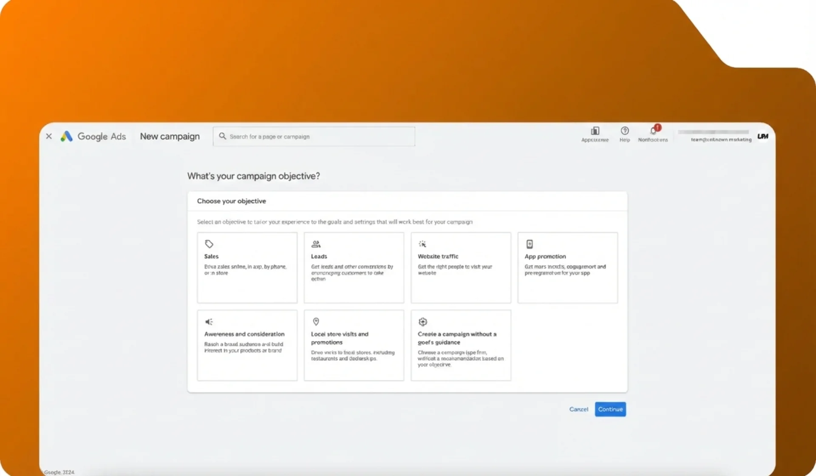Click the Cancel link

[578, 409]
